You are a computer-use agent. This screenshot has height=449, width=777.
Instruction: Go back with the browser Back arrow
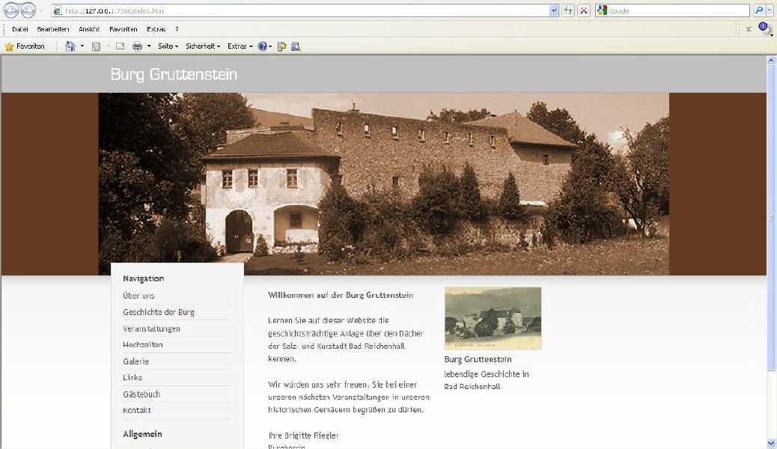[x=11, y=10]
